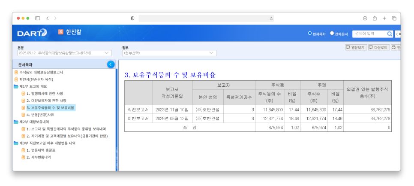This screenshot has height=186, width=414.
Task: Click the document index vertical scrollbar
Action: pos(117,119)
